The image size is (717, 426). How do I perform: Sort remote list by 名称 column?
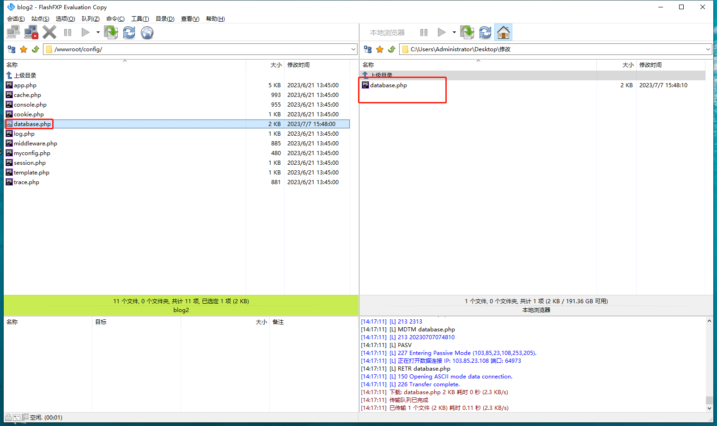[125, 65]
